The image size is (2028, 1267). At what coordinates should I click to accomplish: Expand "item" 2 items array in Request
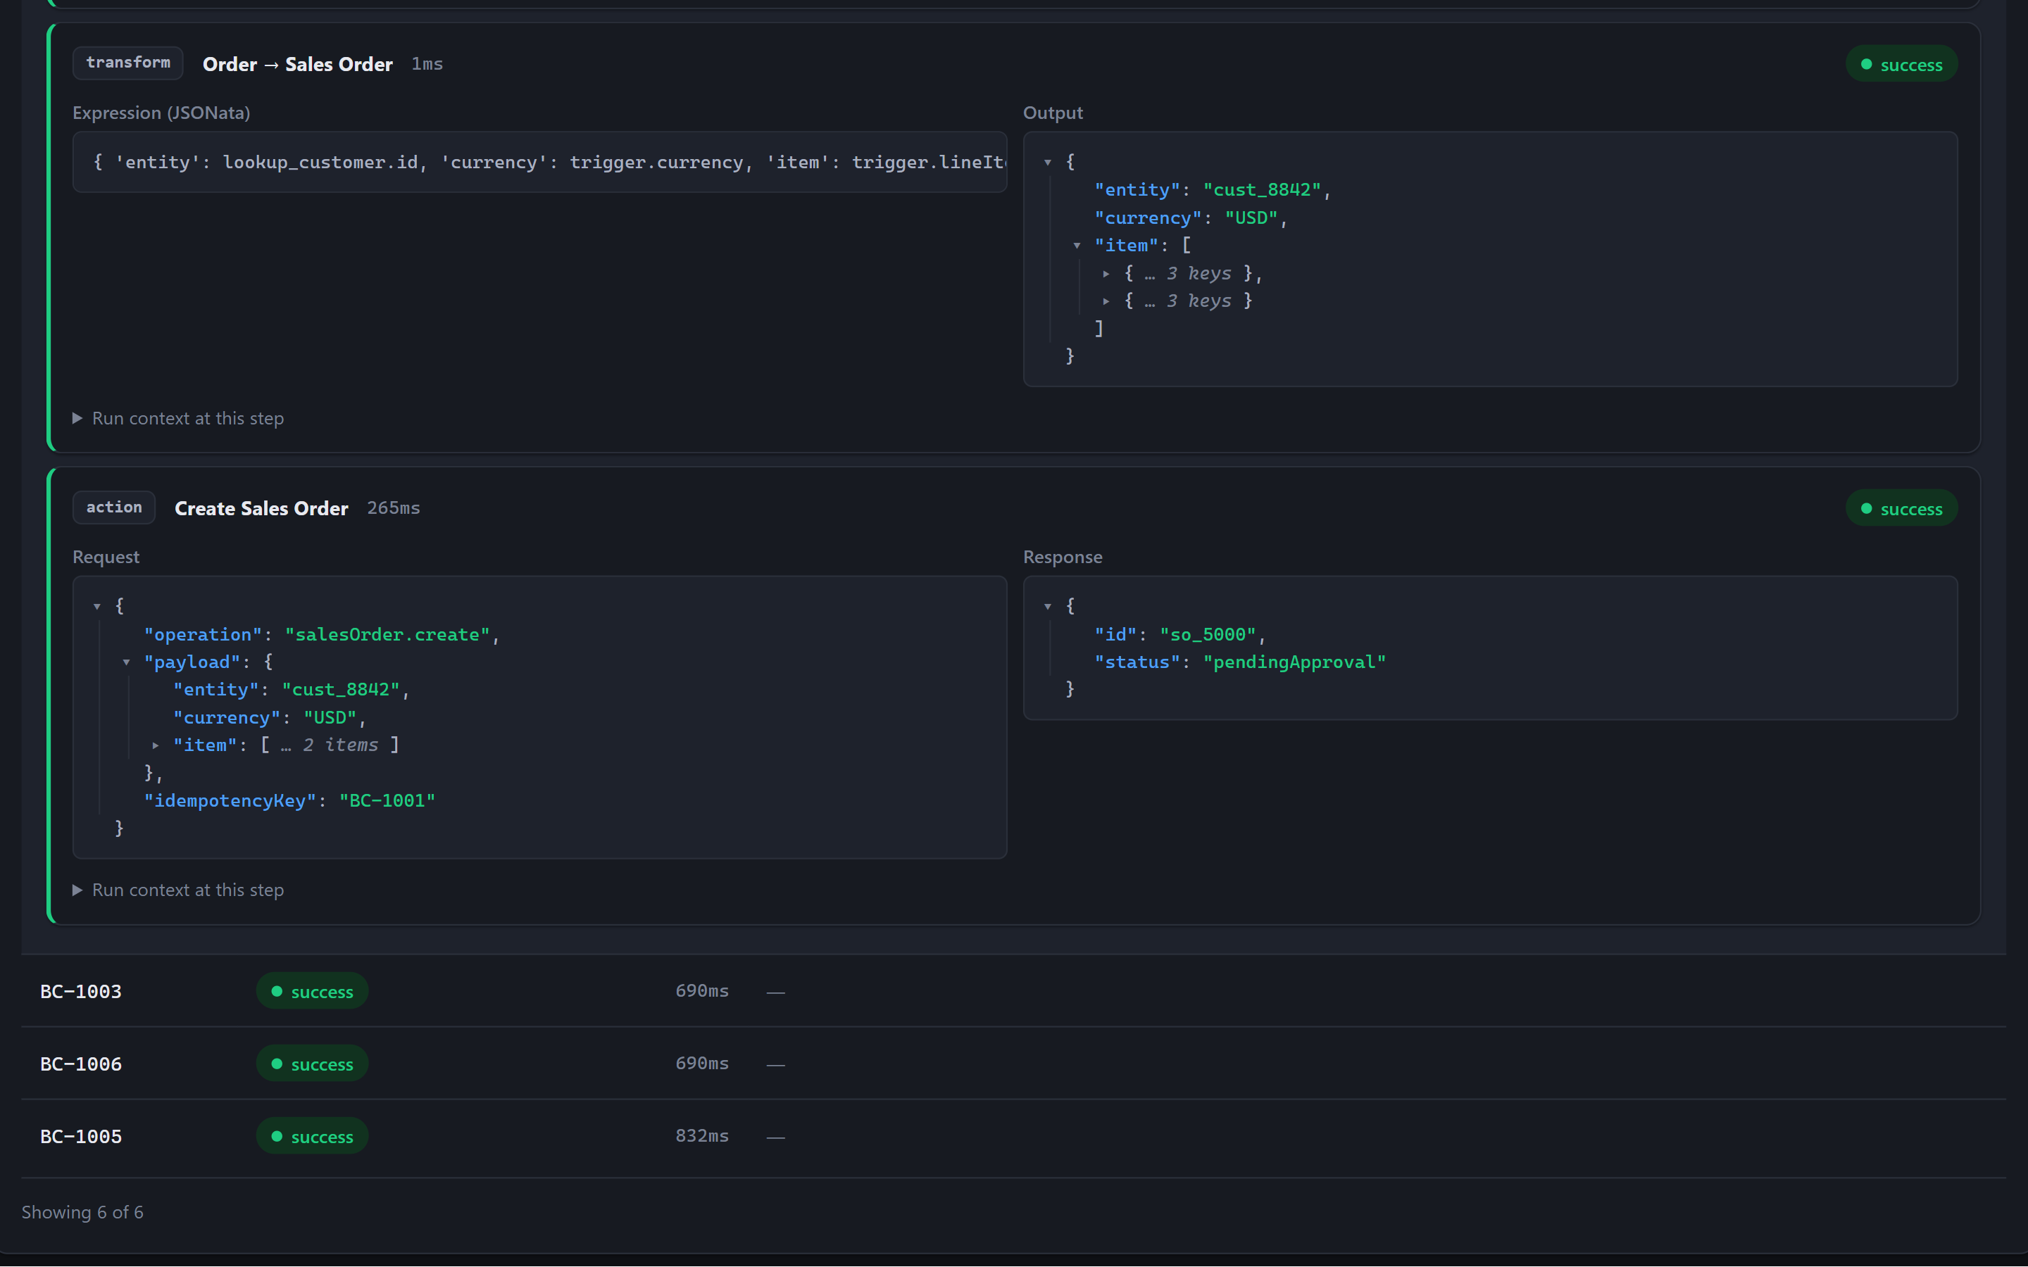coord(156,745)
